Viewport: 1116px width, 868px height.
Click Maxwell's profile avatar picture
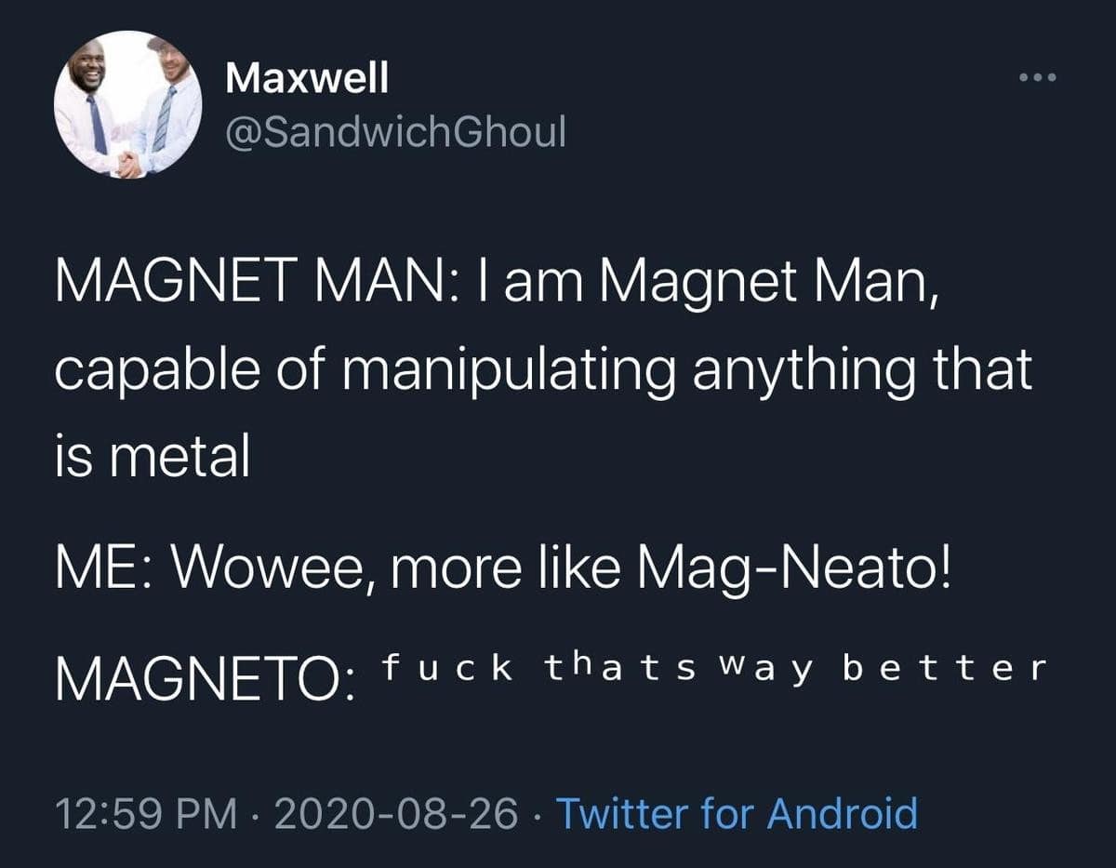click(127, 104)
